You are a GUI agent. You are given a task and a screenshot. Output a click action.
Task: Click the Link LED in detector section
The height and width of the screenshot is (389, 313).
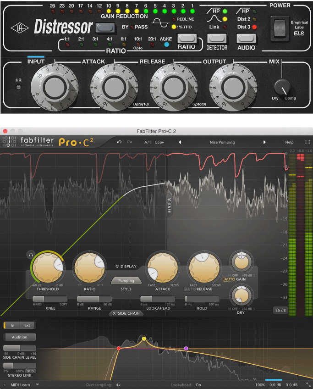coord(225,27)
